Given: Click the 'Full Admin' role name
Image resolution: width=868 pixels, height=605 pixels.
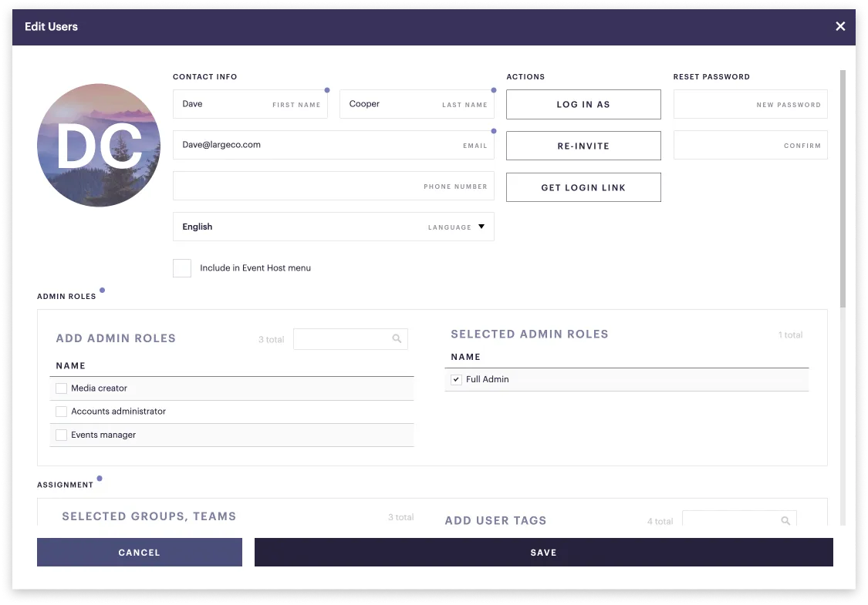Looking at the screenshot, I should coord(487,379).
